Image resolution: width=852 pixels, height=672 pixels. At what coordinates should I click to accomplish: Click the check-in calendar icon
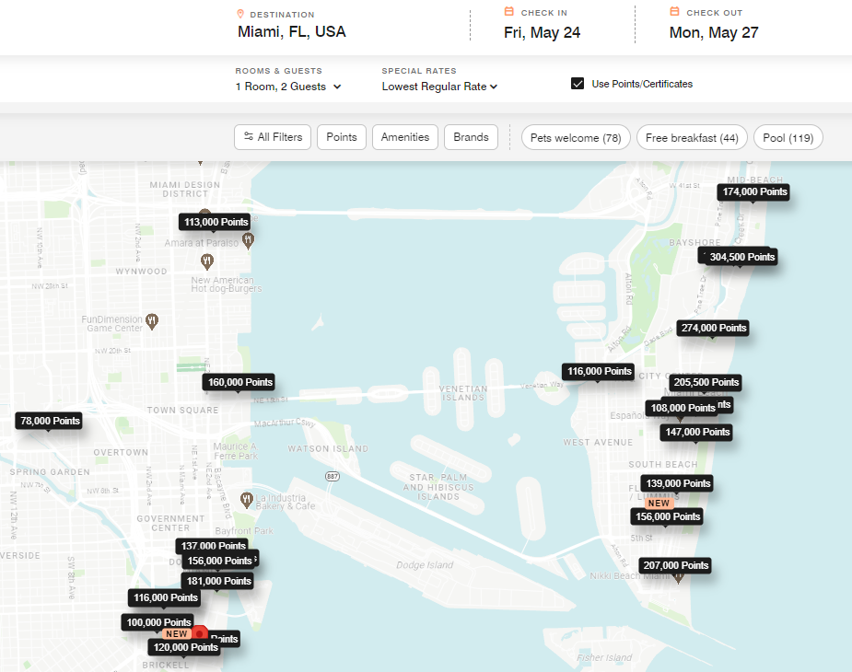[508, 12]
